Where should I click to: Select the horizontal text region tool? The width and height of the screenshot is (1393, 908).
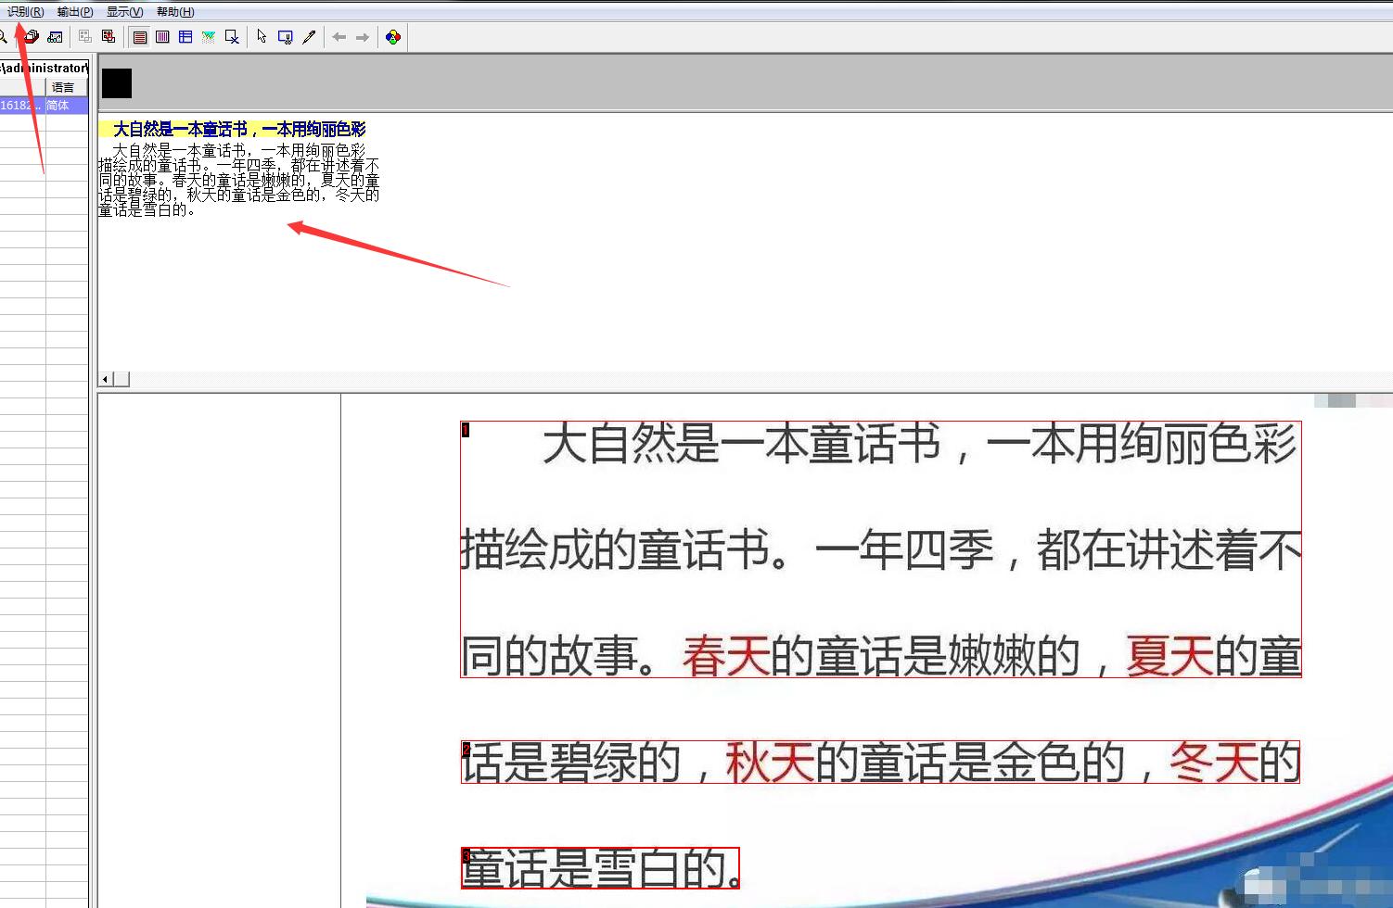point(140,36)
